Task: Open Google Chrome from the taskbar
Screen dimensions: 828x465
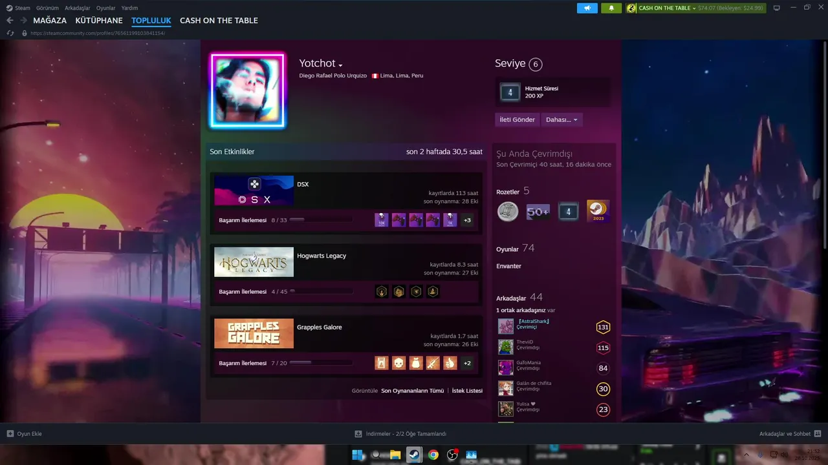Action: pos(433,455)
